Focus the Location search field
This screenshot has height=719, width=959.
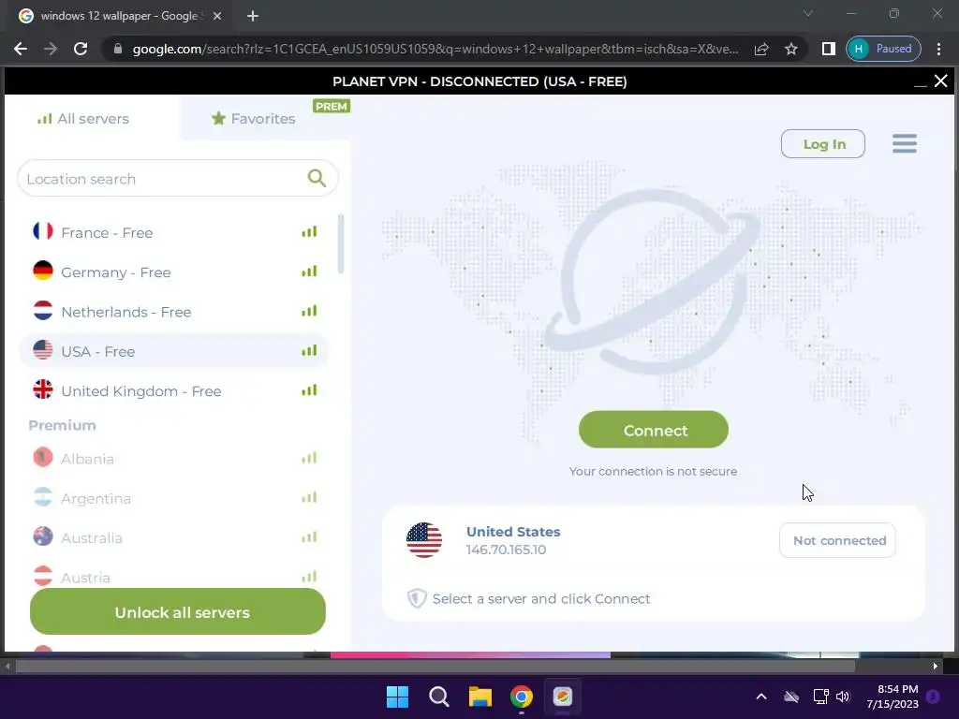[177, 179]
